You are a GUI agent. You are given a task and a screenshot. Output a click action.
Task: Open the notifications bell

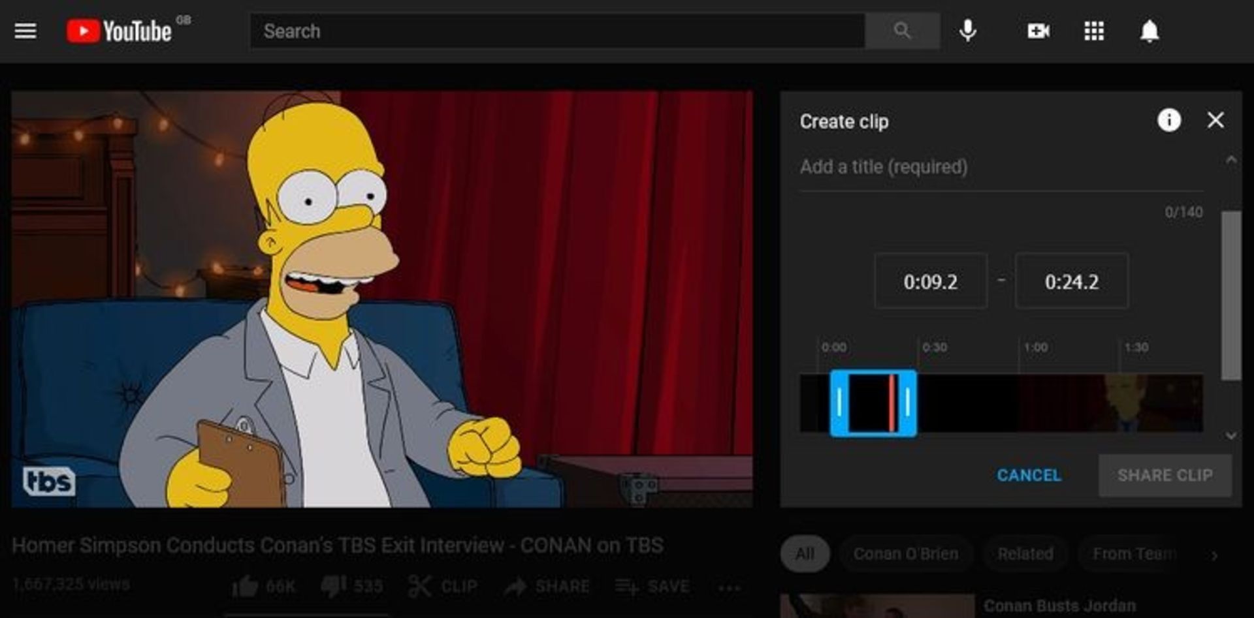[1149, 31]
